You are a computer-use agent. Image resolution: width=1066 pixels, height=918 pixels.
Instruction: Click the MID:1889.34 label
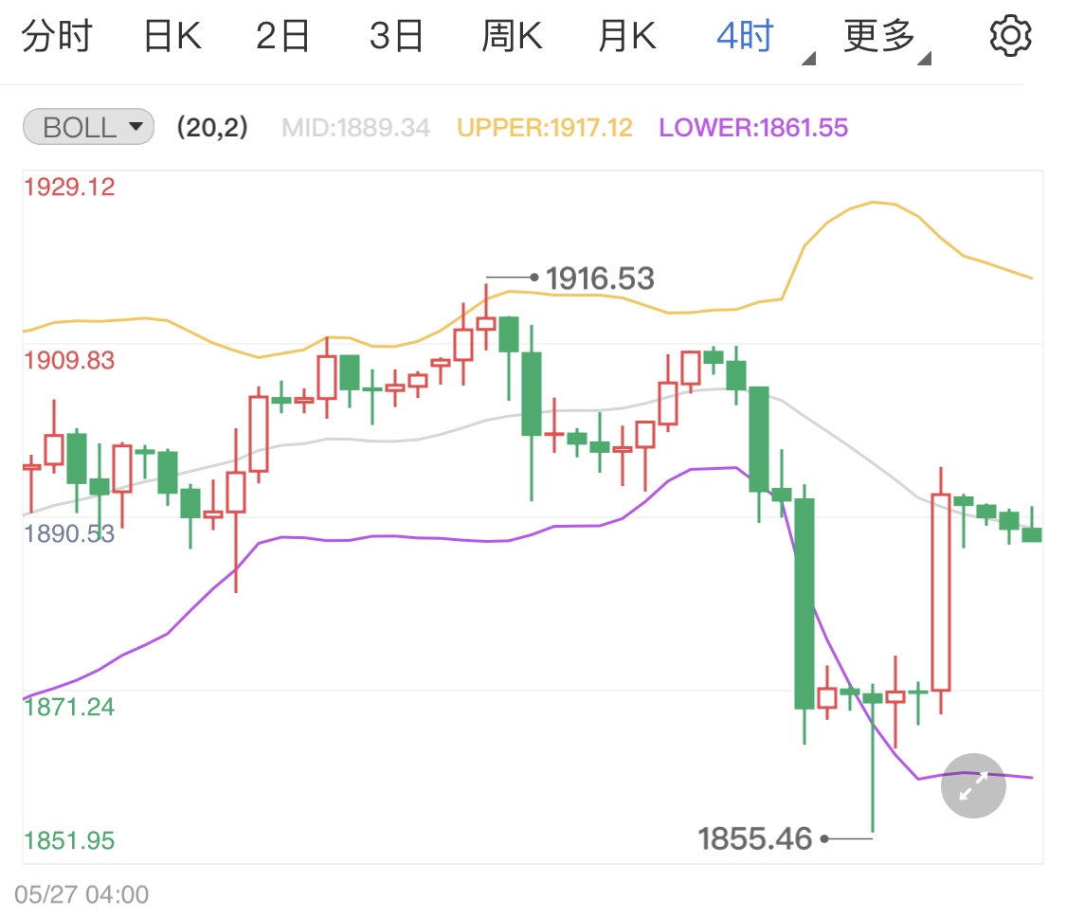(355, 128)
